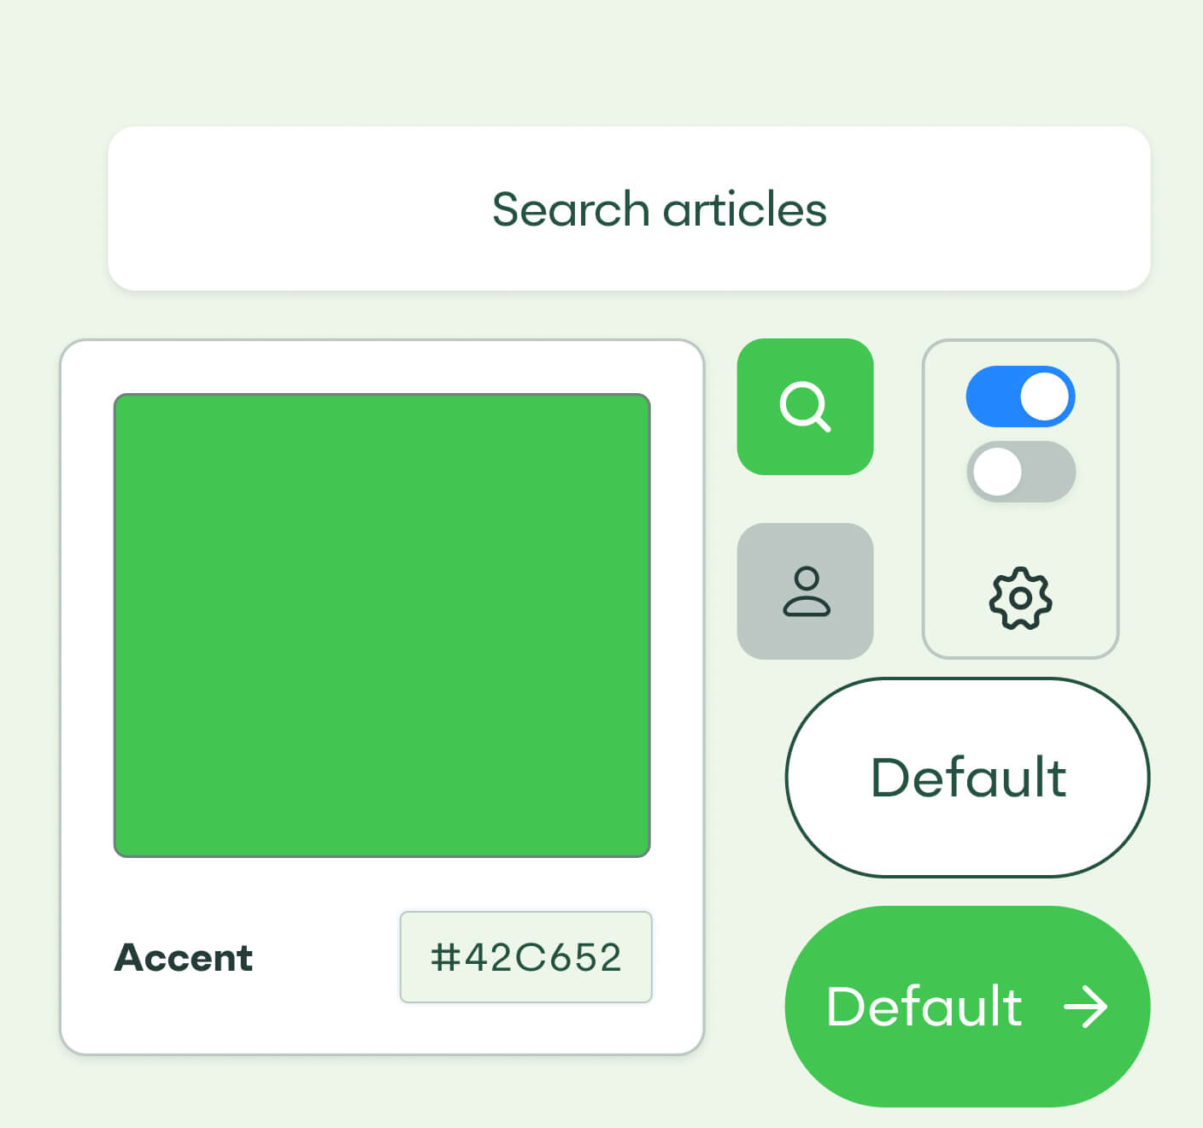Viewport: 1203px width, 1128px height.
Task: Click the filled green Default button
Action: click(x=967, y=1007)
